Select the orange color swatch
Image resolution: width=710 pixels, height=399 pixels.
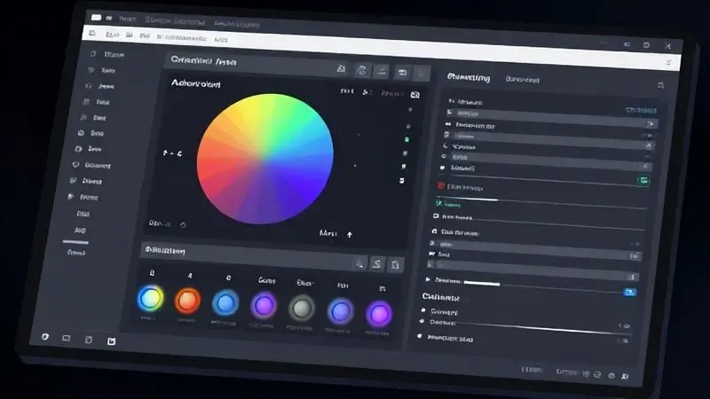pos(187,301)
